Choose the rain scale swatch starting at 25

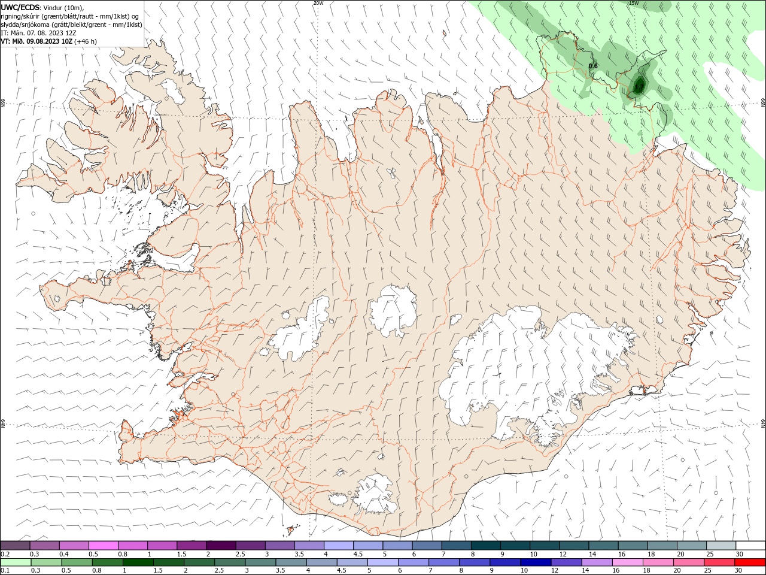point(719,562)
